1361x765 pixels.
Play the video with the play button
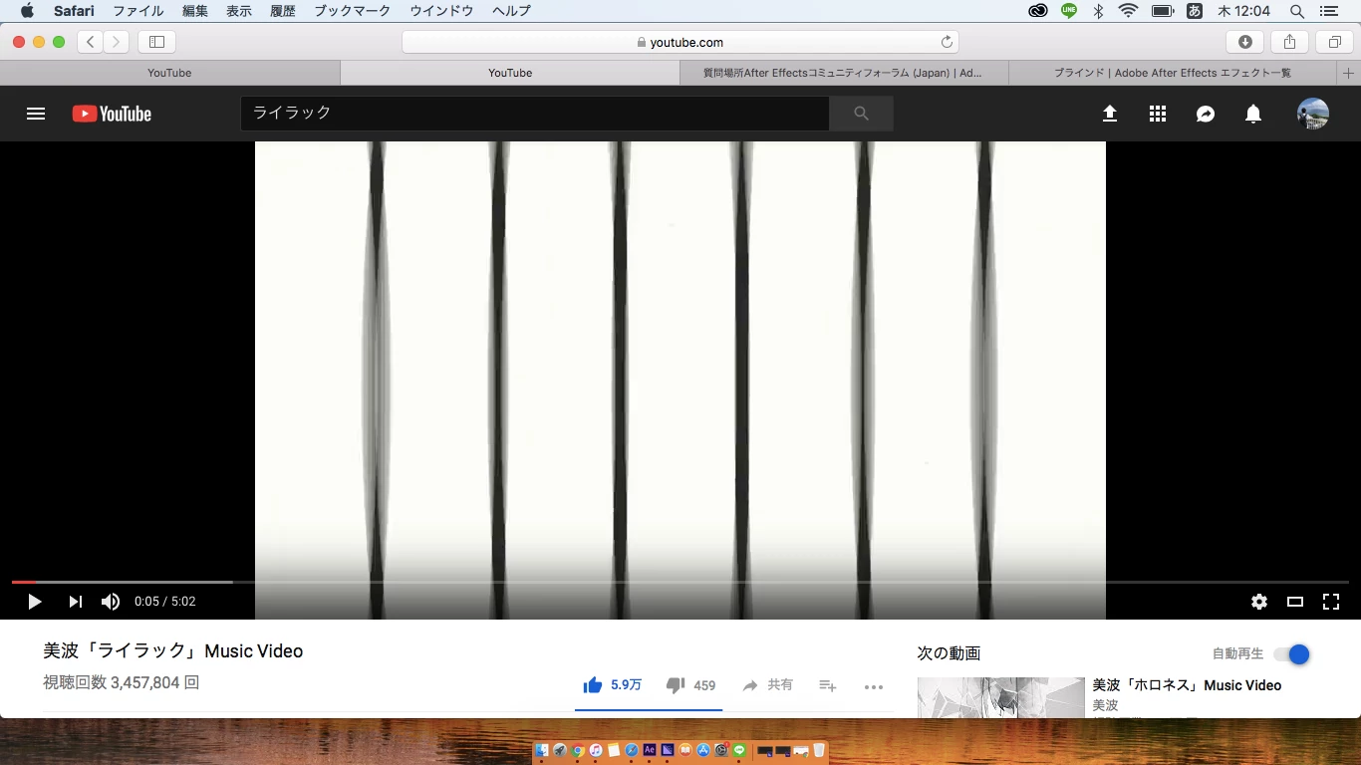click(x=34, y=602)
